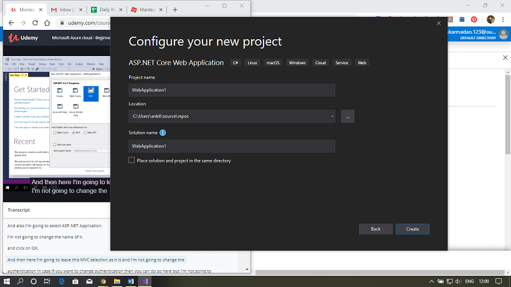Screen dimensions: 511x287
Task: Click the Visual Studio icon in the taskbar
Action: pos(145,281)
